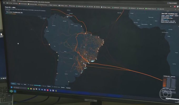Image resolution: width=179 pixels, height=105 pixels.
Task: Open the CAR 2.0 TO bookmark
Action: tap(161, 9)
